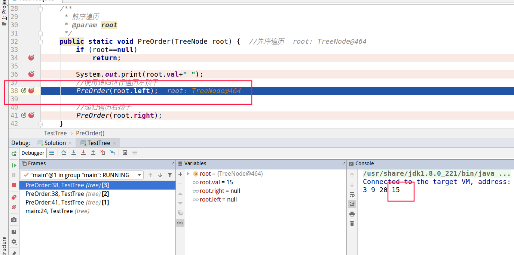Image resolution: width=514 pixels, height=255 pixels.
Task: Duplicate watch icon in Variables
Action: click(180, 213)
